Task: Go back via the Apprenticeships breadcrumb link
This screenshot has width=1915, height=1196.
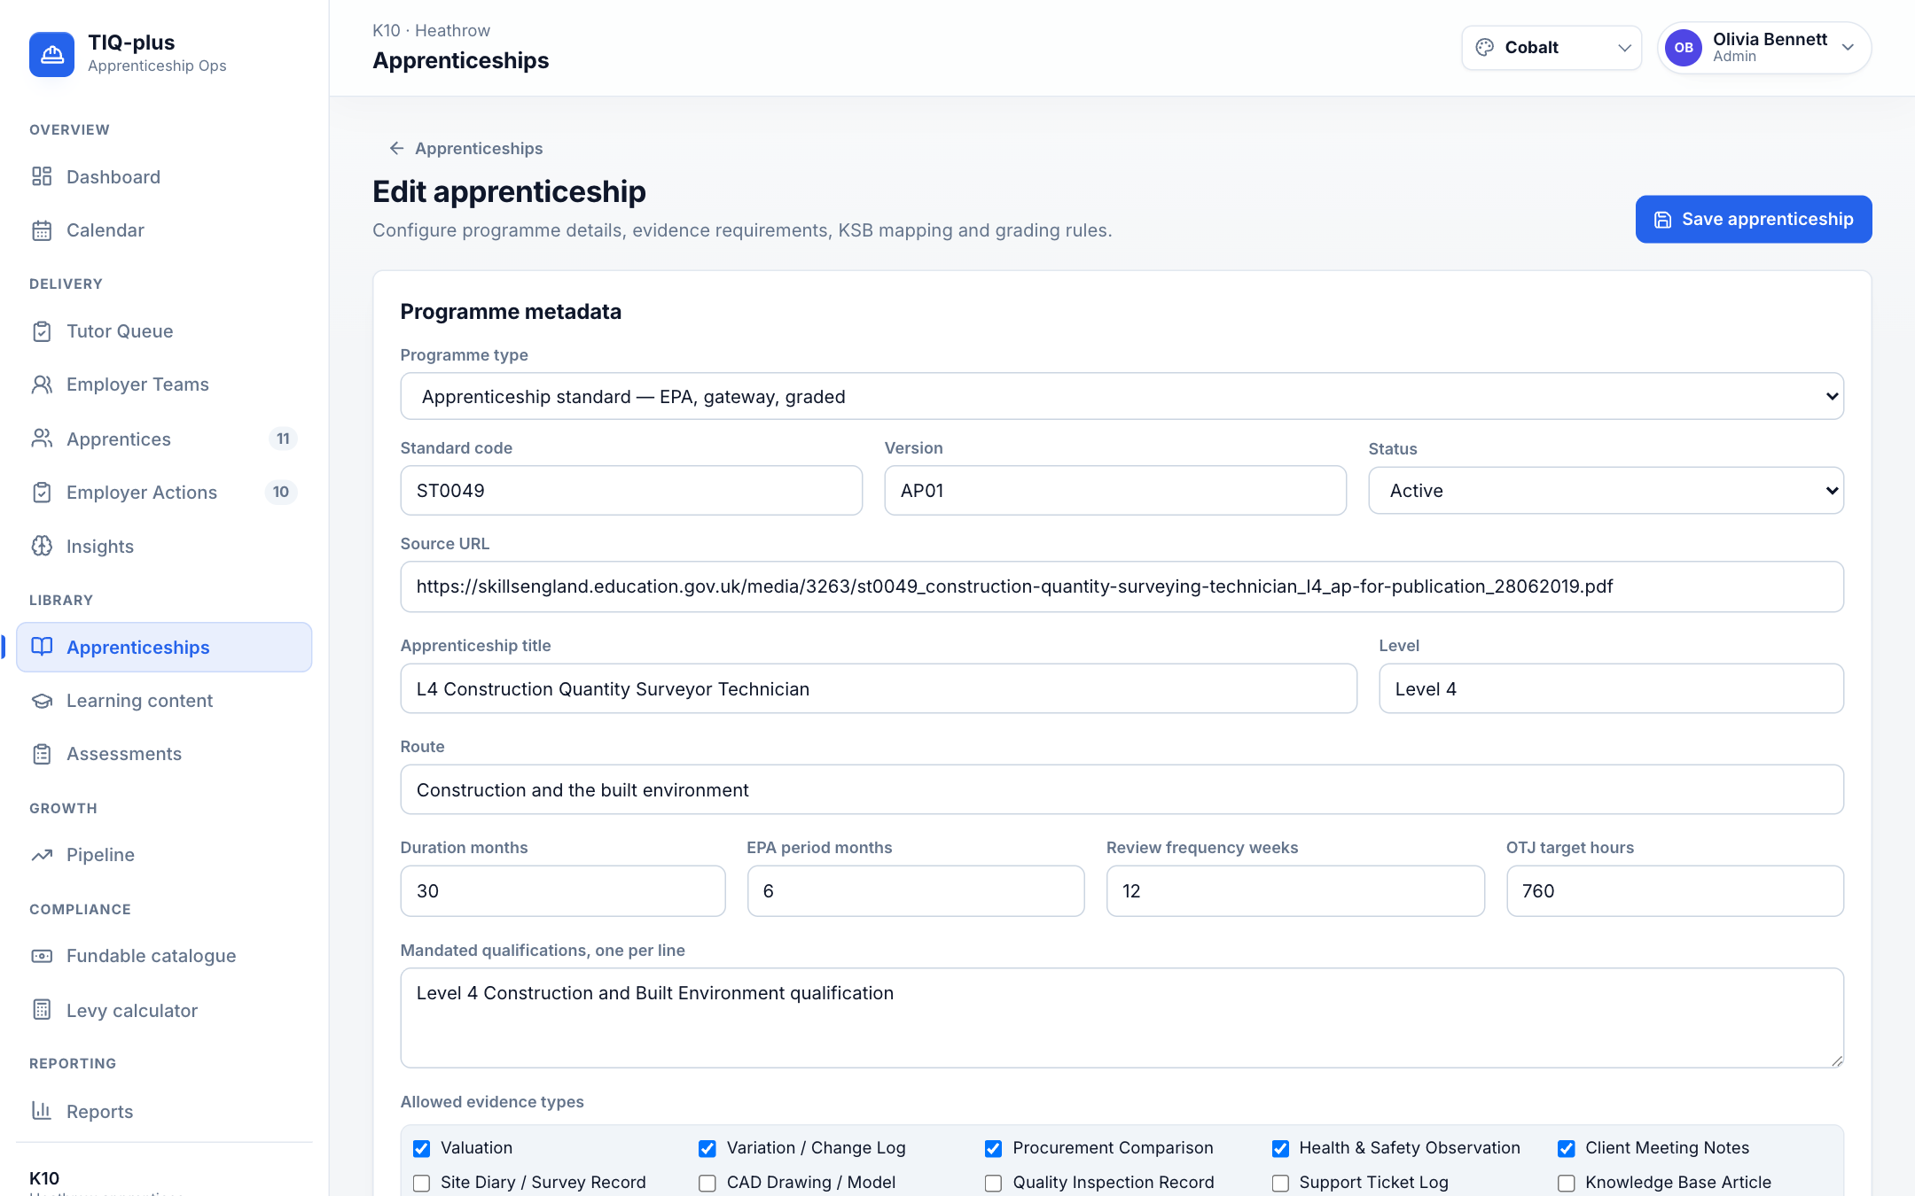Action: click(466, 148)
